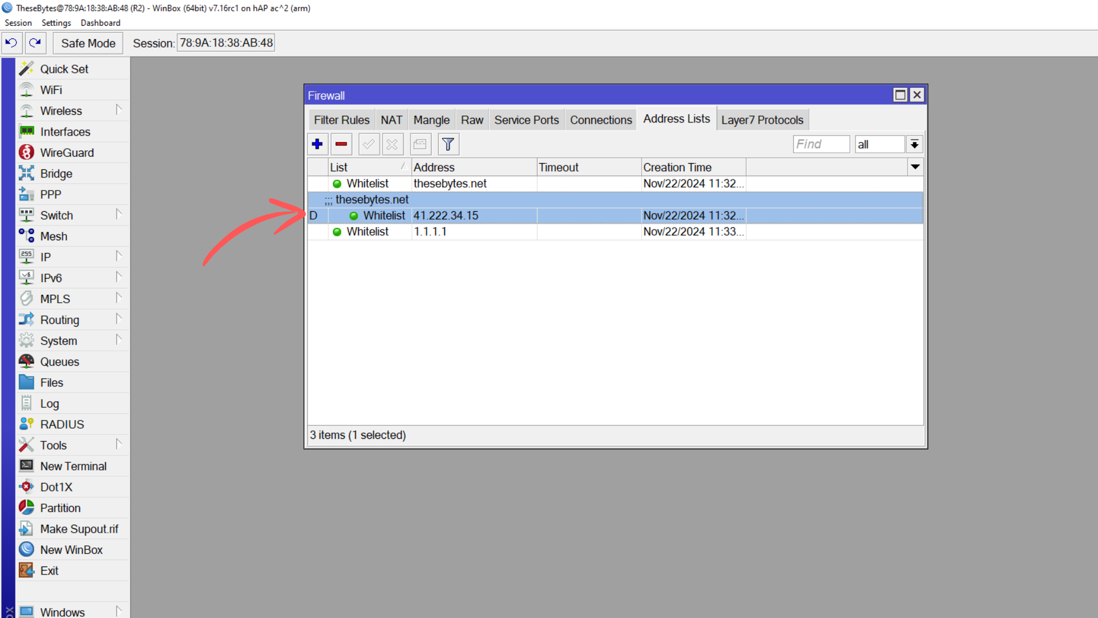Open a New Terminal
Image resolution: width=1098 pixels, height=618 pixels.
click(x=73, y=466)
